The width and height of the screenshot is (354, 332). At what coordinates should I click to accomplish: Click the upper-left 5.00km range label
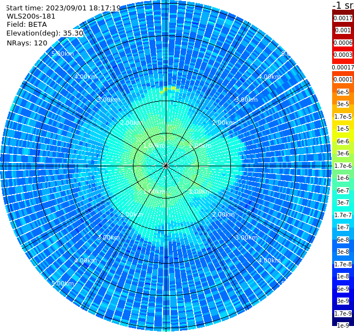(x=62, y=54)
